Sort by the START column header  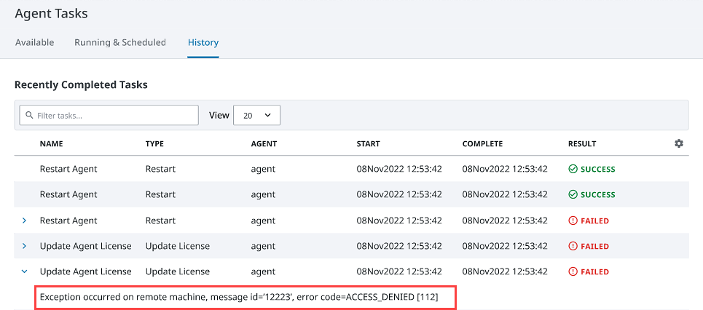pyautogui.click(x=368, y=144)
